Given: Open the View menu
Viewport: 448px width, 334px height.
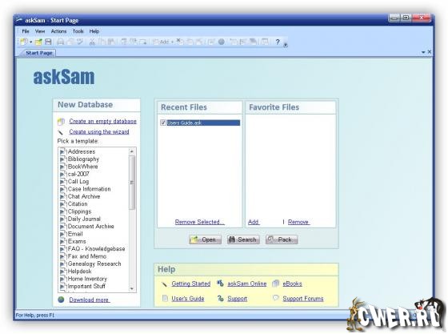Looking at the screenshot, I should tap(40, 31).
